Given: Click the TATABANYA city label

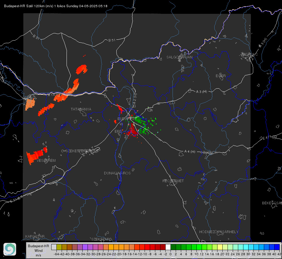Looking at the screenshot, I should point(81,109).
